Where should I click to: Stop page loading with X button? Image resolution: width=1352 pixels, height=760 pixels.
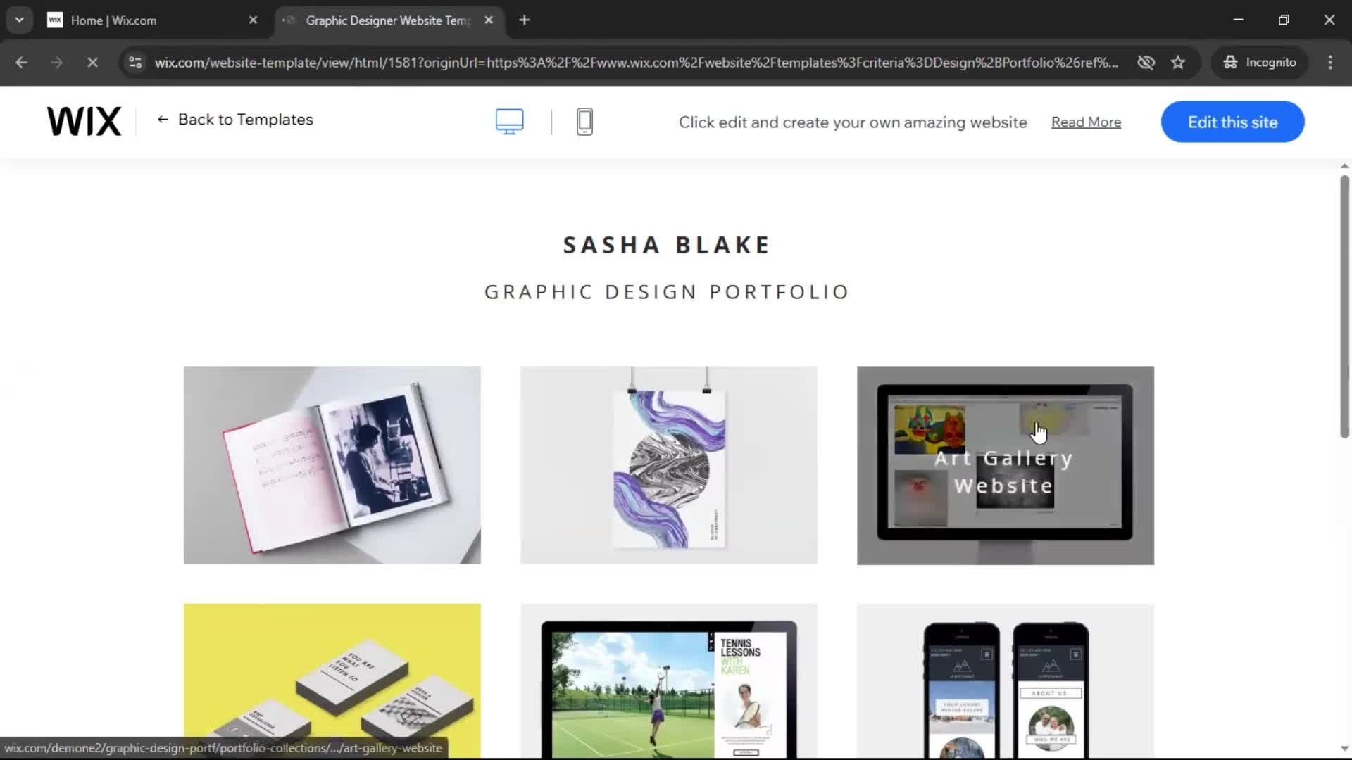pos(92,63)
